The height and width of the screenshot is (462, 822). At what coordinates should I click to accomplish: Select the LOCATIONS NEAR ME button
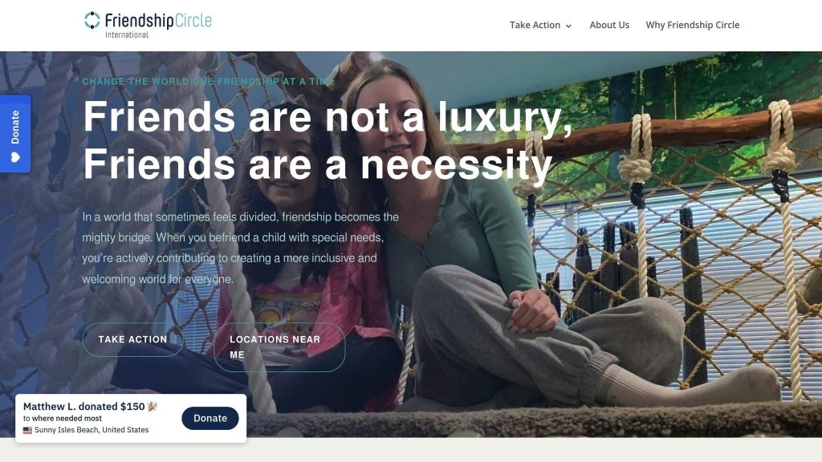coord(279,347)
